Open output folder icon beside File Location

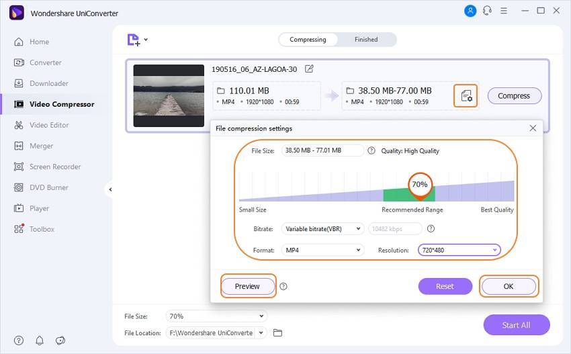(277, 333)
